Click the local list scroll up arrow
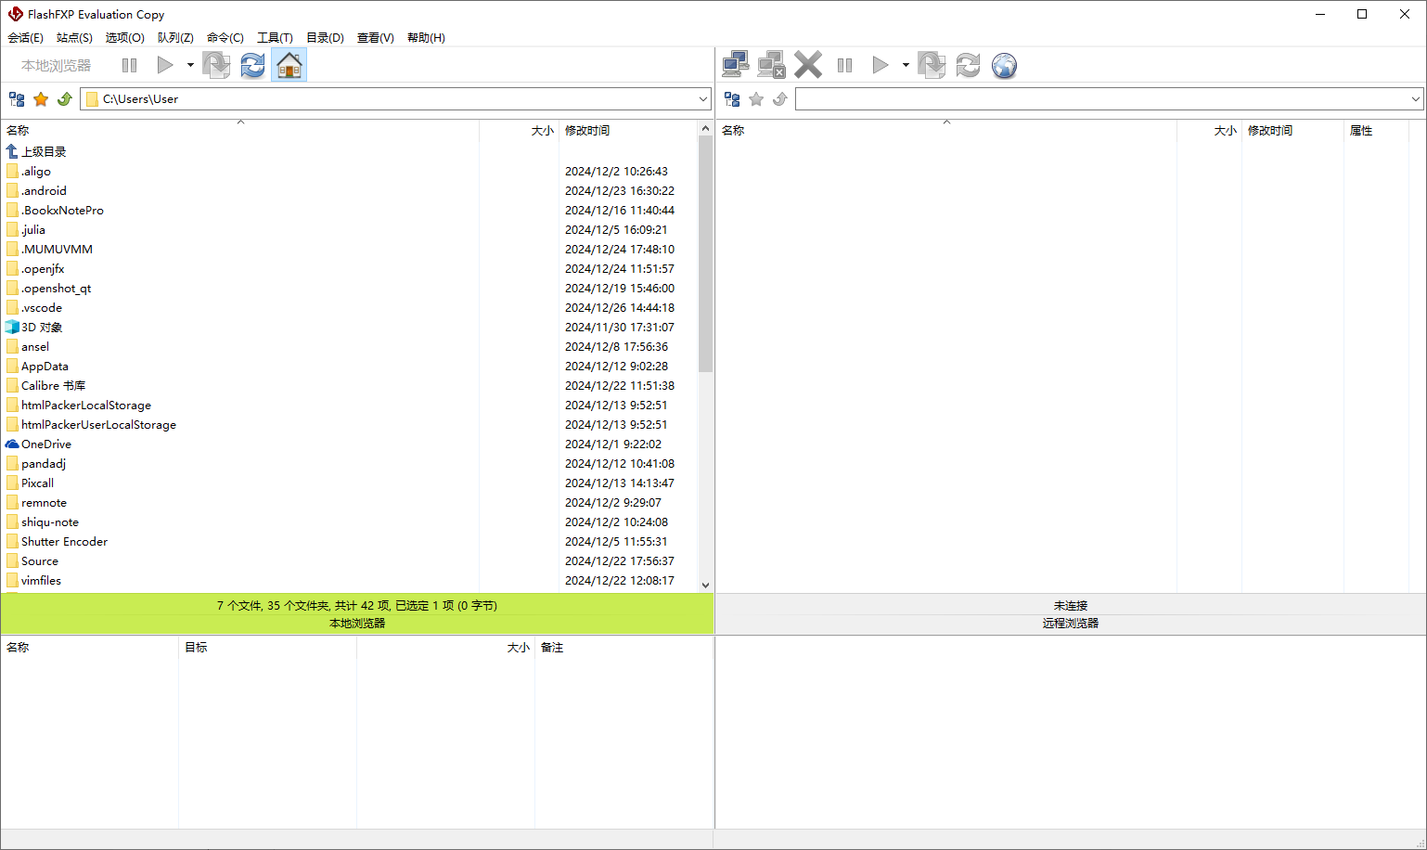 (x=705, y=129)
